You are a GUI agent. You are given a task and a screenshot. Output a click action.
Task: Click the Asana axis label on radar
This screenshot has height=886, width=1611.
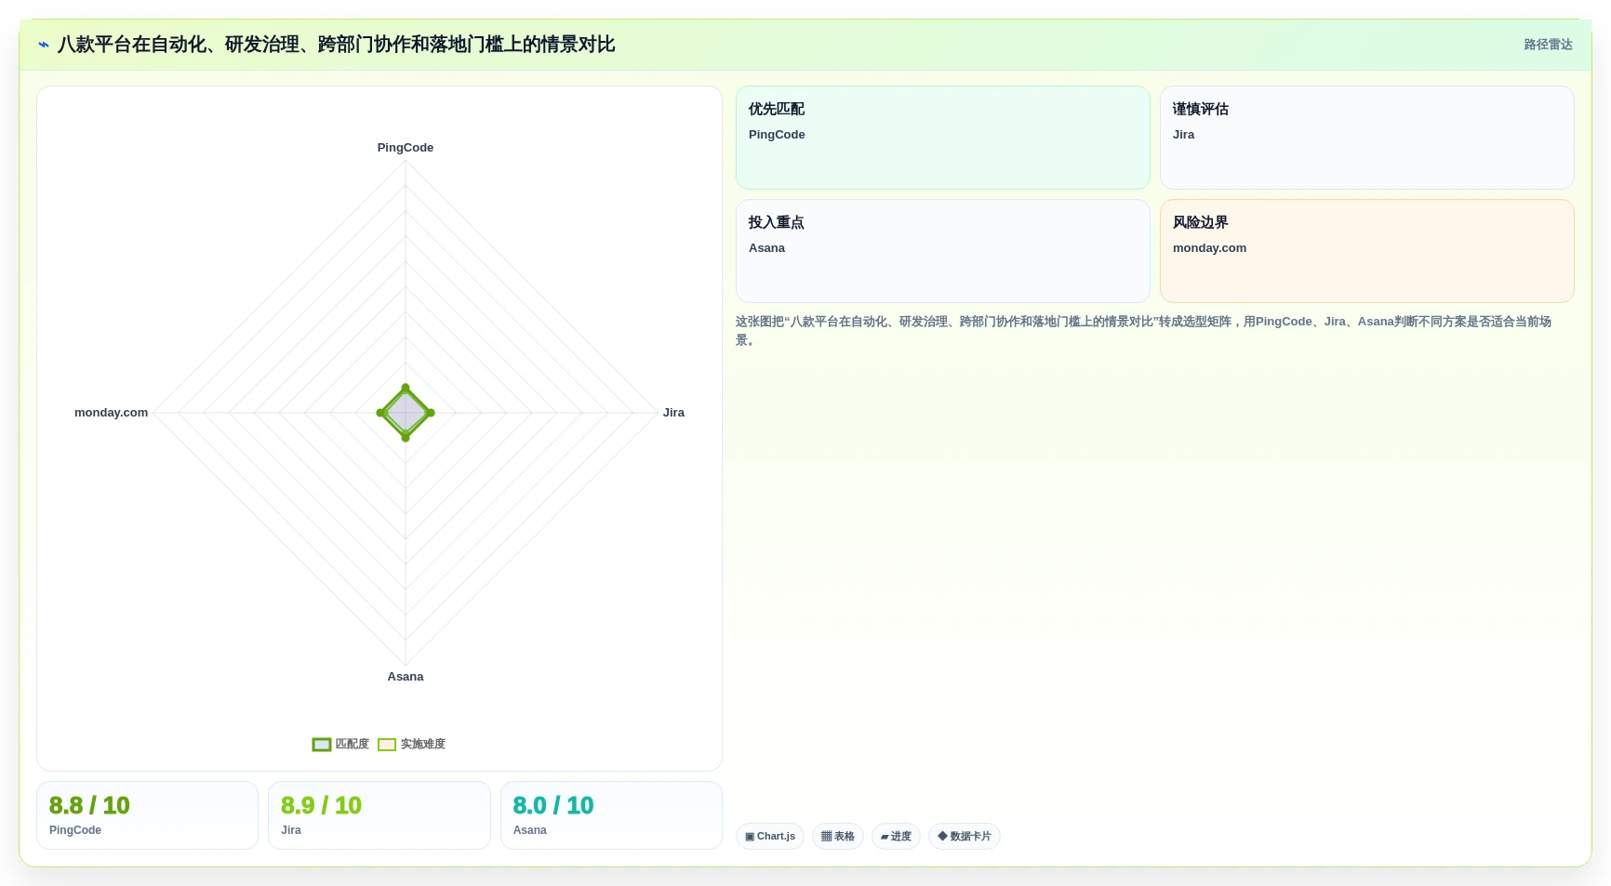(x=406, y=677)
